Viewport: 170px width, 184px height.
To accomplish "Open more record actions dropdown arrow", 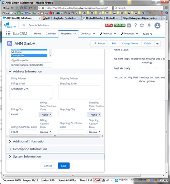I will 157,44.
